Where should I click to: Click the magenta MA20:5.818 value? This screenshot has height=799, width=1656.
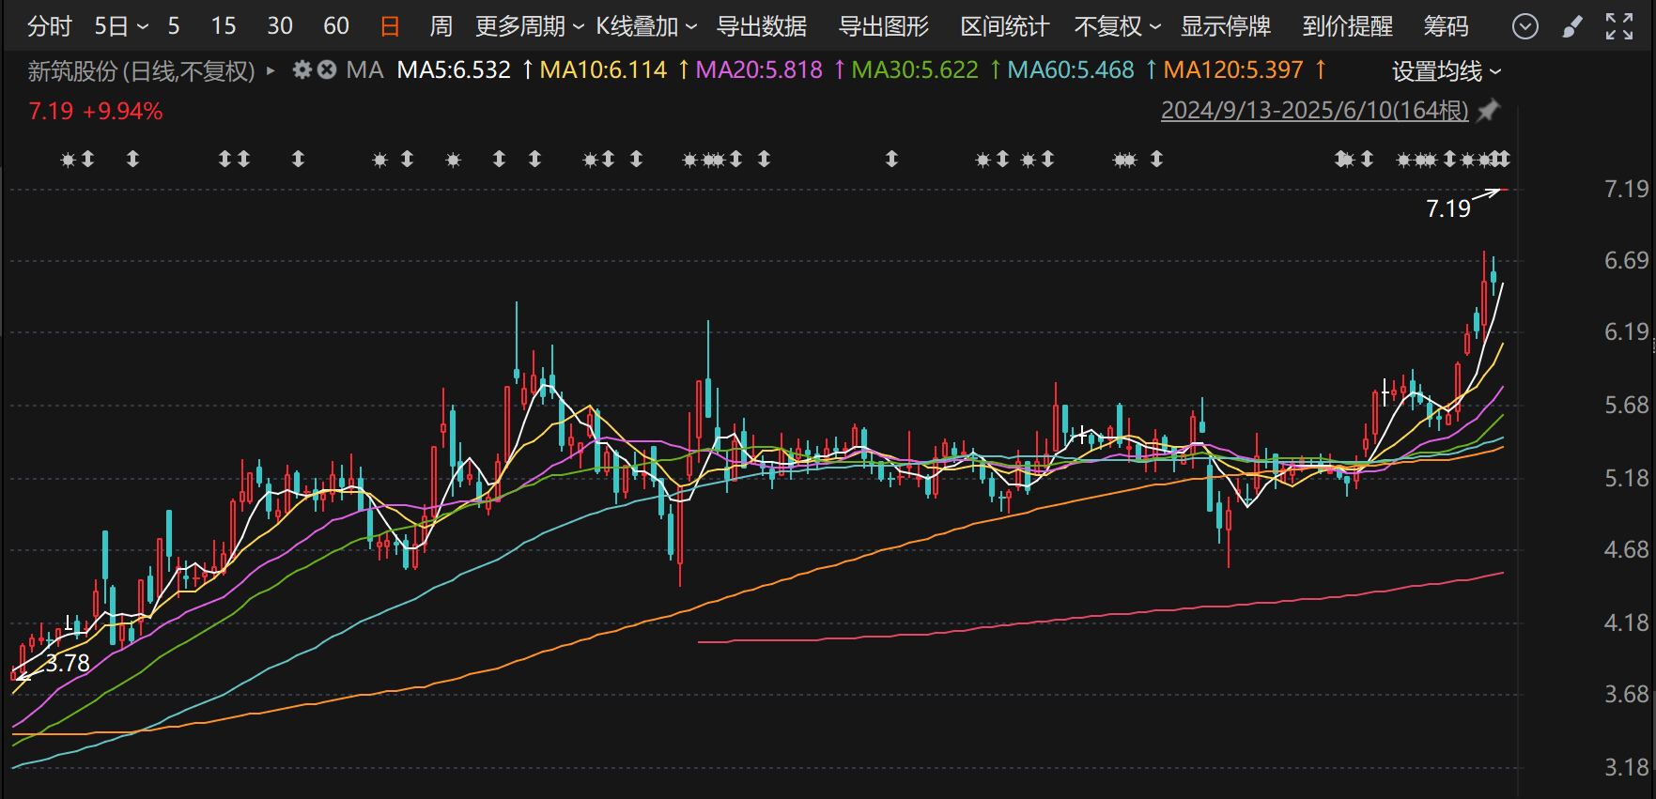click(759, 70)
